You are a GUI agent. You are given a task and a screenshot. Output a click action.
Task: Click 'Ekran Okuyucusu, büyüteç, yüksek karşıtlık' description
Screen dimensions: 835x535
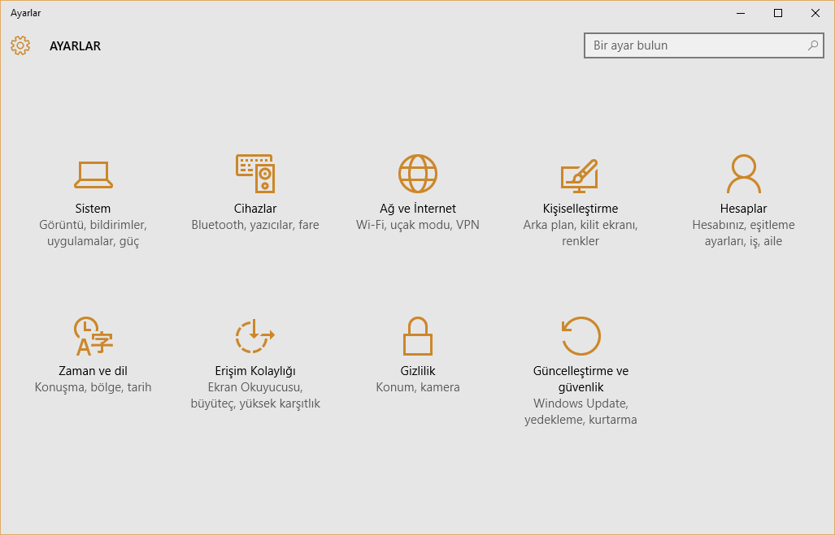click(x=255, y=395)
